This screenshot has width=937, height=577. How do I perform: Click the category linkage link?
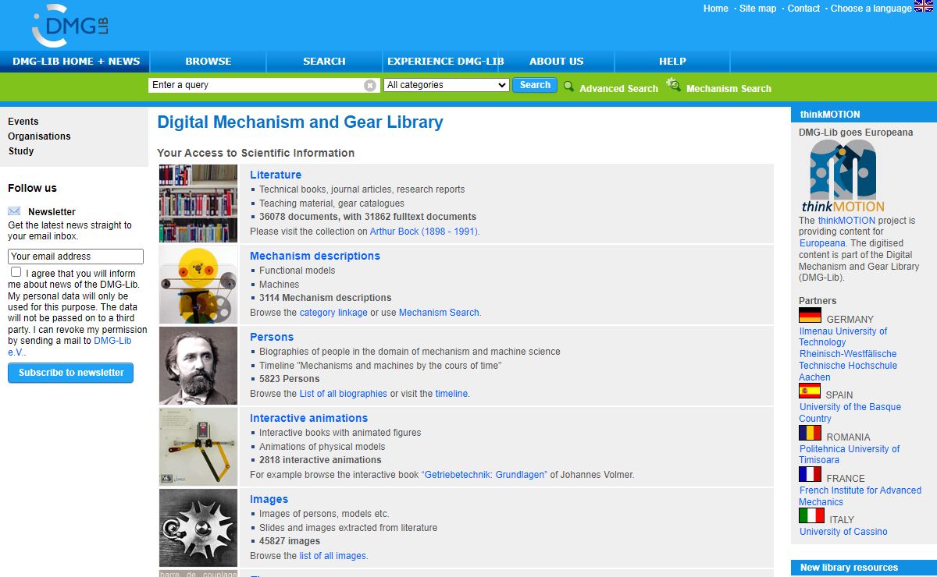[x=333, y=313]
